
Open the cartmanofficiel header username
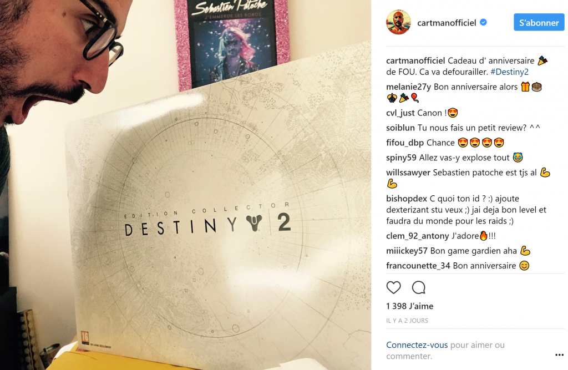point(447,23)
